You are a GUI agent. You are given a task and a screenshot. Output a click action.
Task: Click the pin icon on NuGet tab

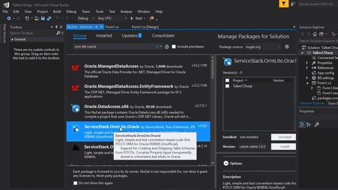[96, 27]
